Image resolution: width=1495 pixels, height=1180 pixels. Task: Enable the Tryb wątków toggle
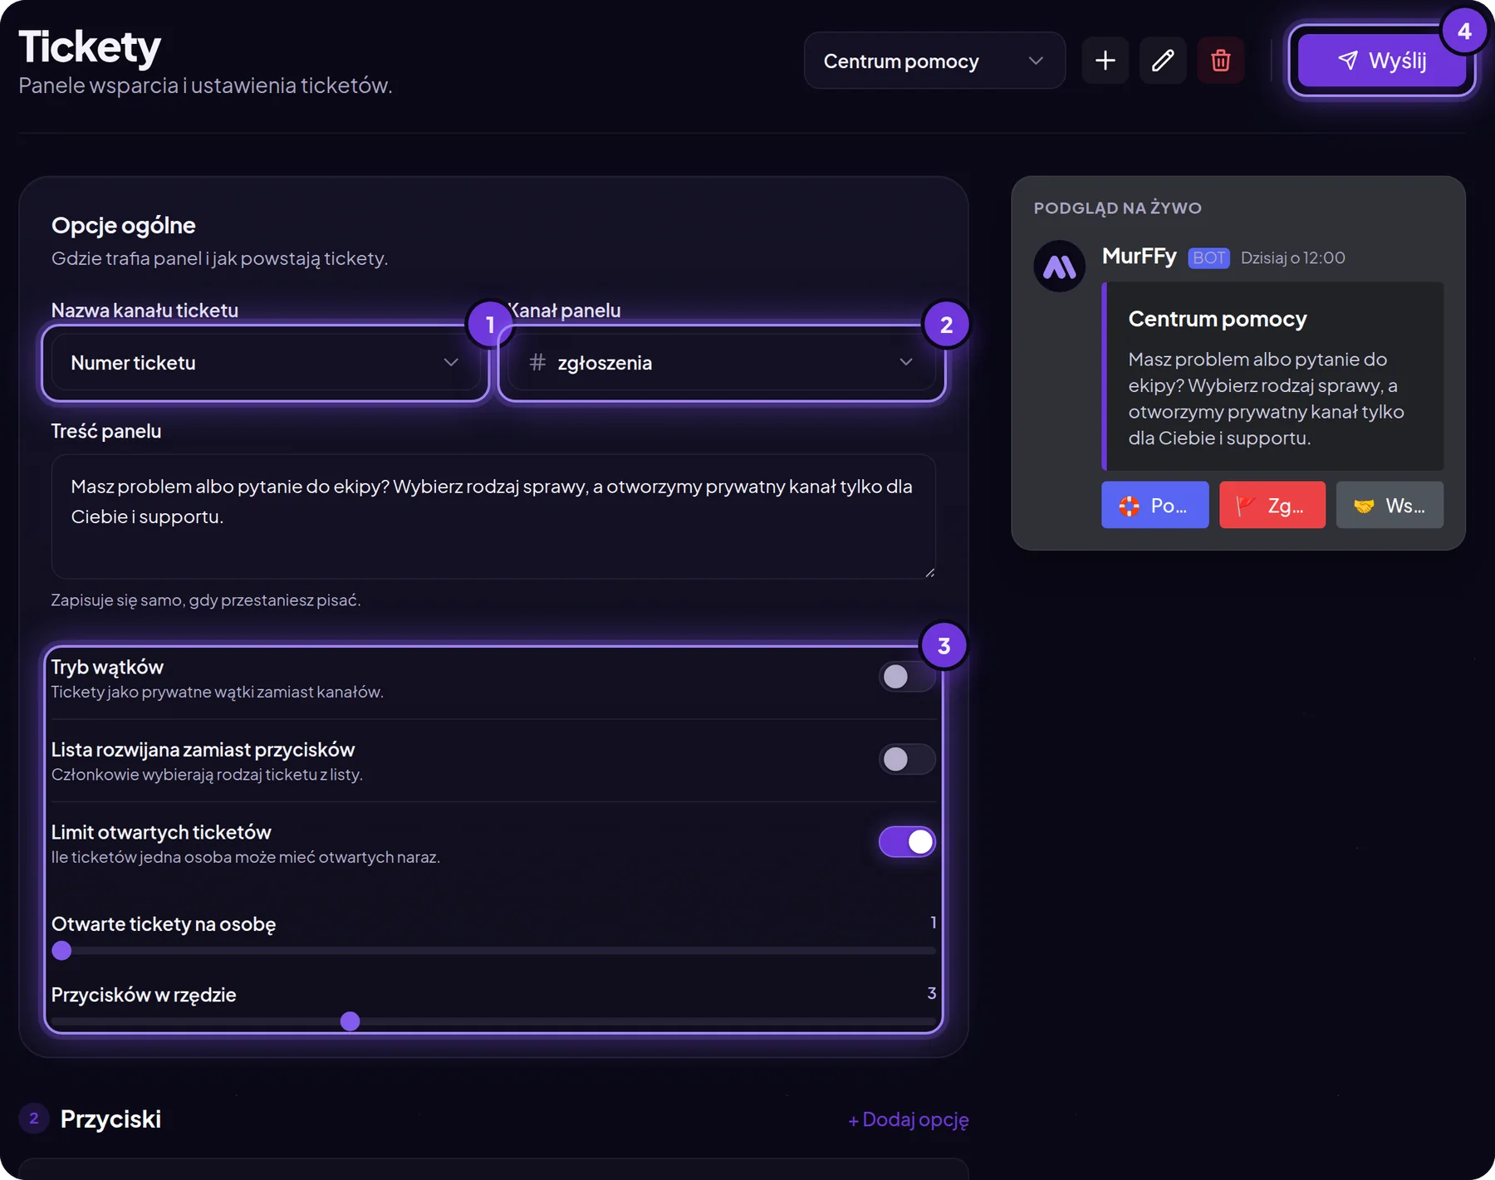[x=907, y=677]
